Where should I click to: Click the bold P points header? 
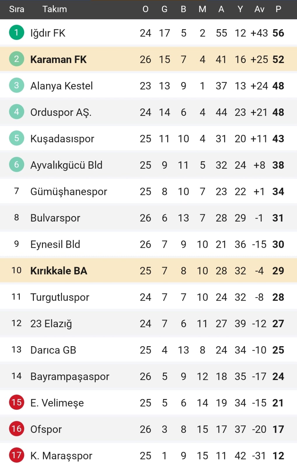pyautogui.click(x=278, y=9)
